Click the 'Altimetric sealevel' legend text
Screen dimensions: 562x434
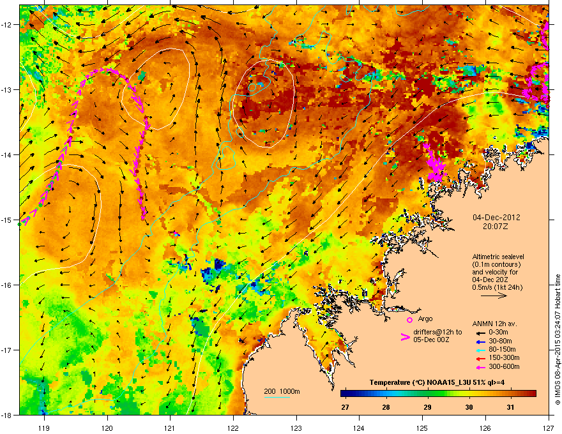coord(498,257)
